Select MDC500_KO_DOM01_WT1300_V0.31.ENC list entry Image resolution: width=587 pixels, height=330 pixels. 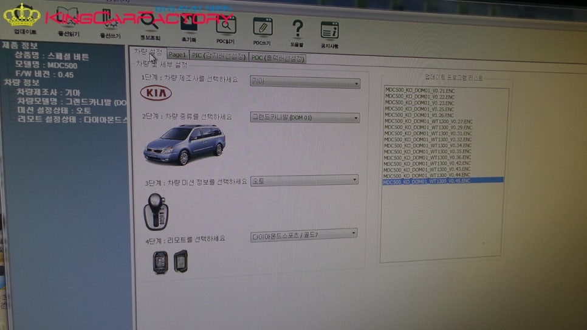click(x=428, y=133)
